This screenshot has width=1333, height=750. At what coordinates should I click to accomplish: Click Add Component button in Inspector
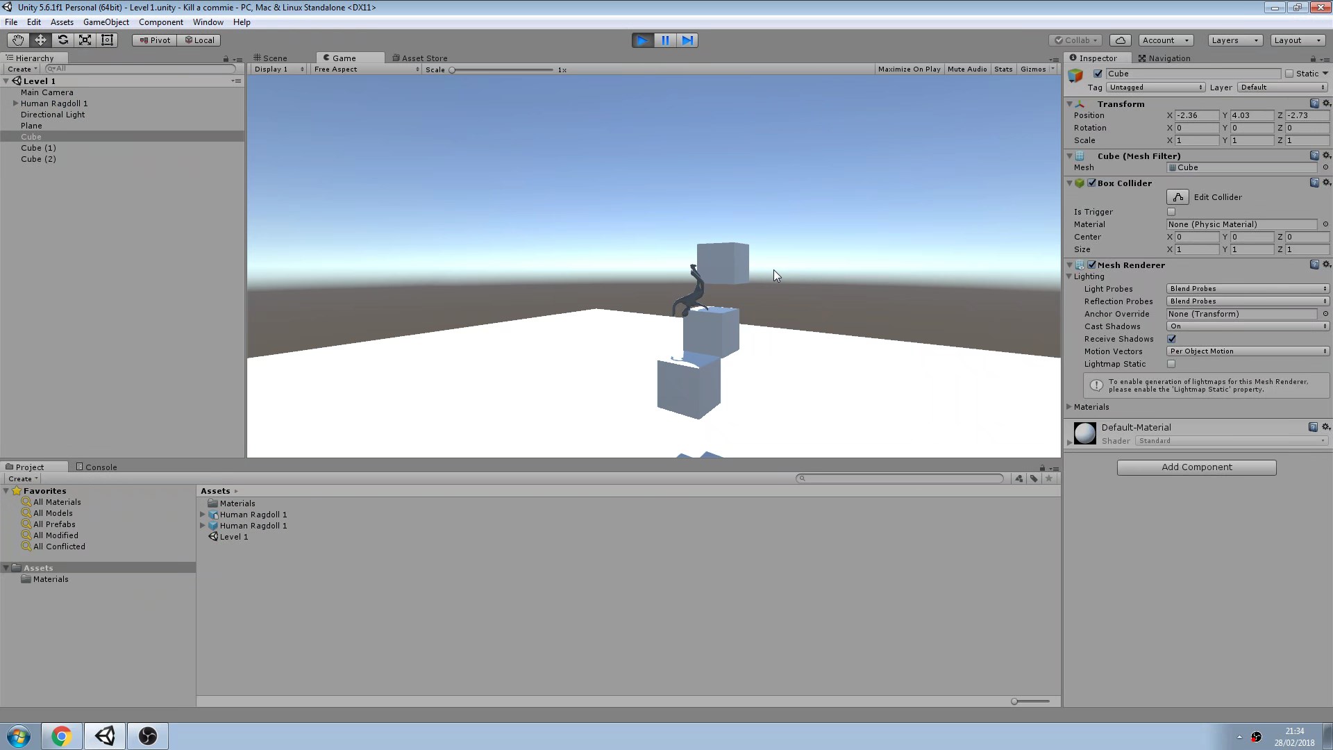(x=1197, y=467)
